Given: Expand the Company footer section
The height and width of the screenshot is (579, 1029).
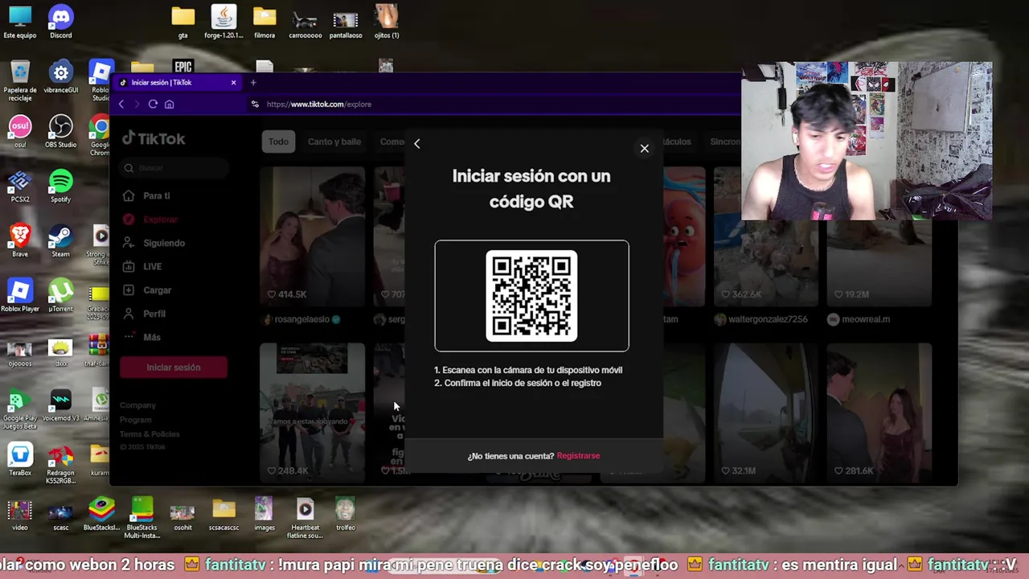Looking at the screenshot, I should pyautogui.click(x=137, y=405).
